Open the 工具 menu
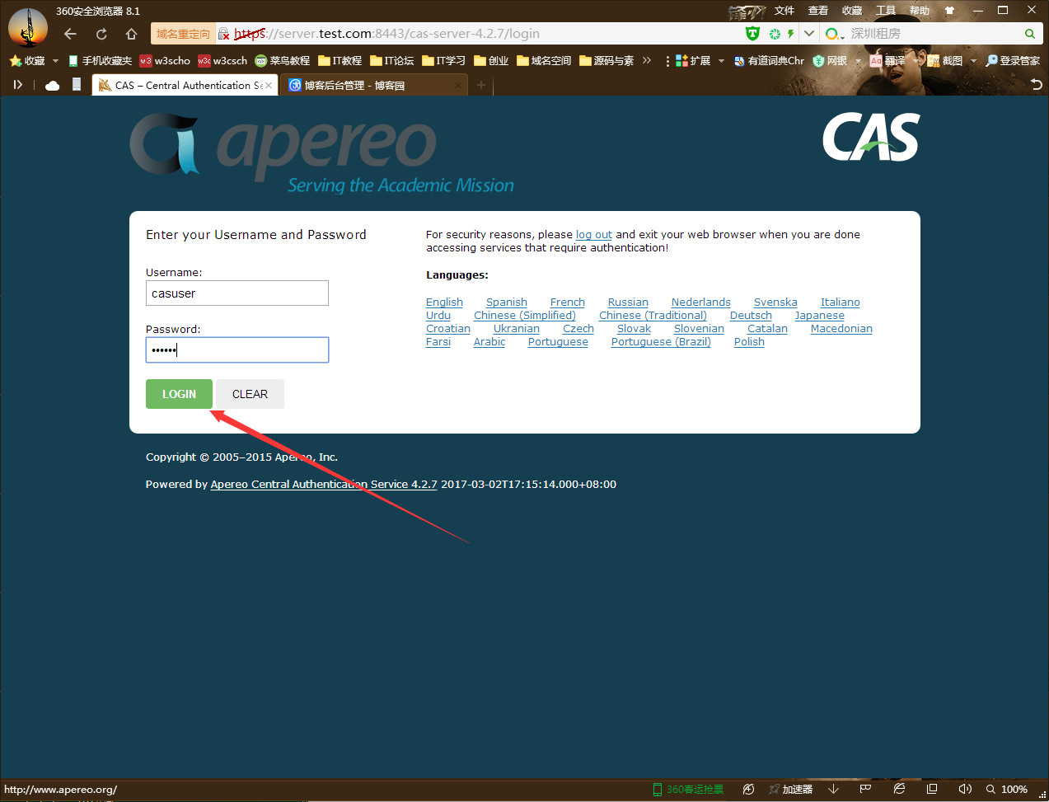This screenshot has height=802, width=1049. tap(886, 11)
